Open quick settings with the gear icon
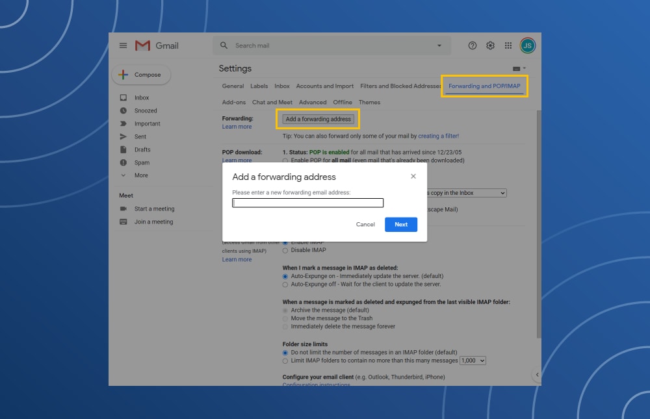This screenshot has width=650, height=419. point(490,45)
